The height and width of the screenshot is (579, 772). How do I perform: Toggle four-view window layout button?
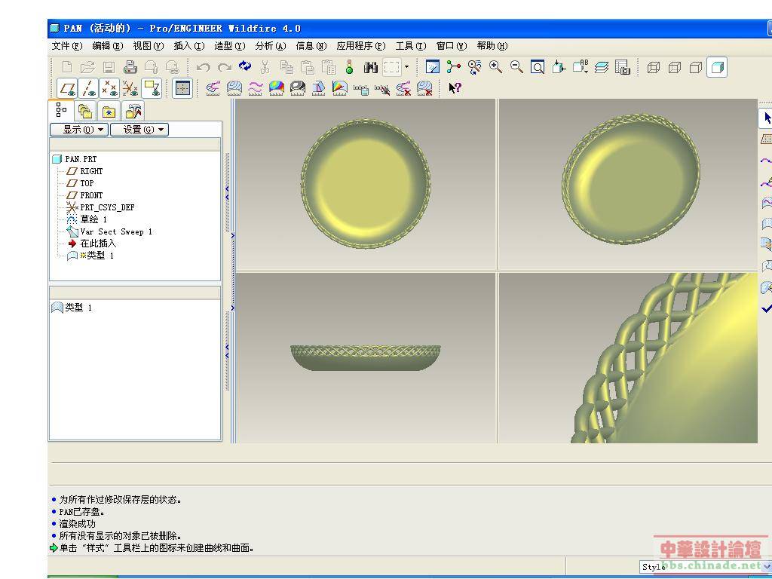point(182,88)
